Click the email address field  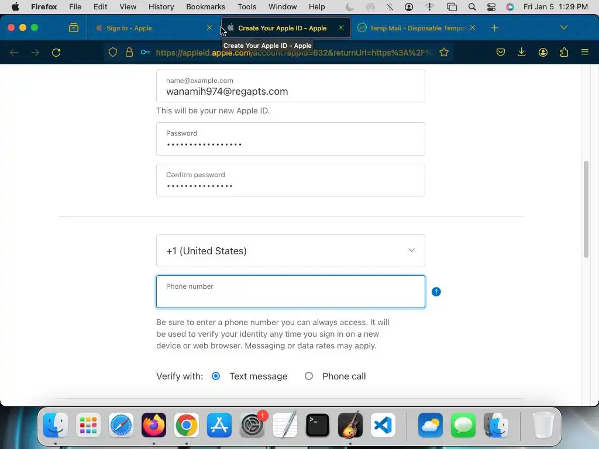click(290, 86)
